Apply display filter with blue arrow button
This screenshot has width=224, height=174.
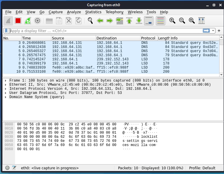pyautogui.click(x=206, y=31)
